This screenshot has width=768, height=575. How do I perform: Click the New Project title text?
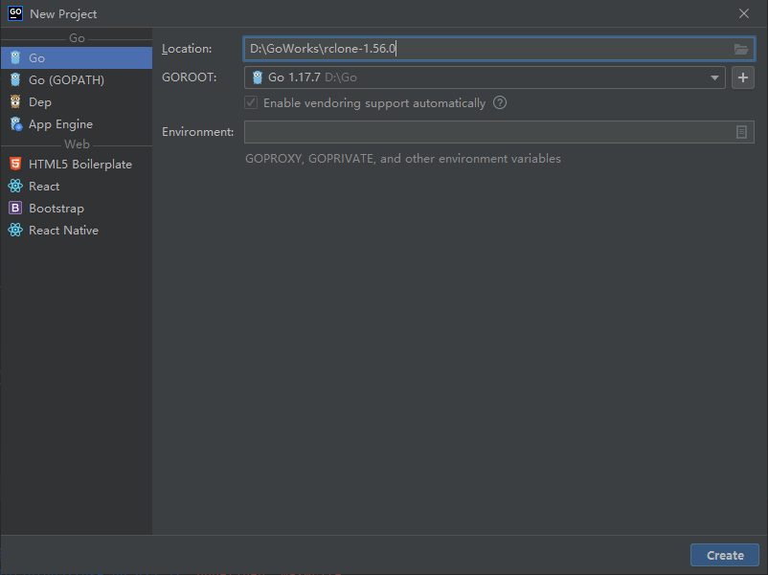point(63,14)
